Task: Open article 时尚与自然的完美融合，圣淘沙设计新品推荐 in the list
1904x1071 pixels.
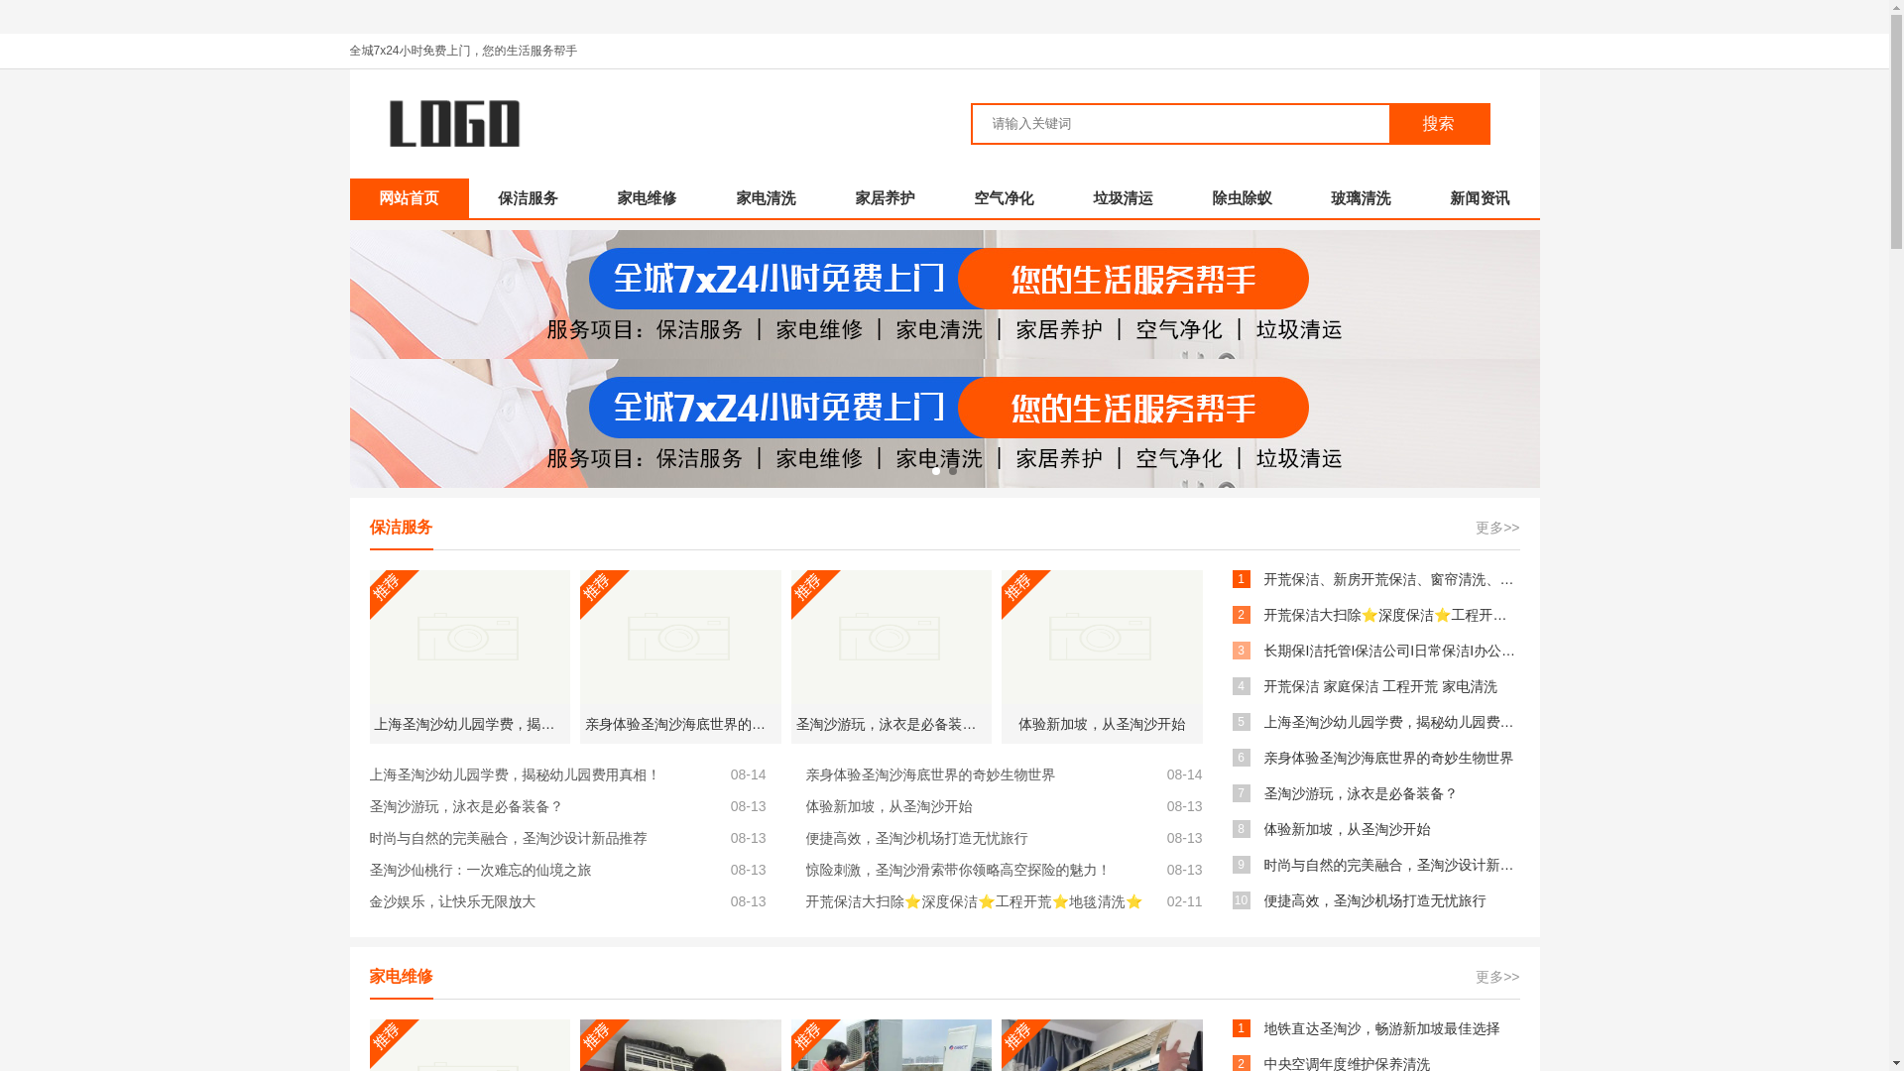Action: click(x=508, y=838)
